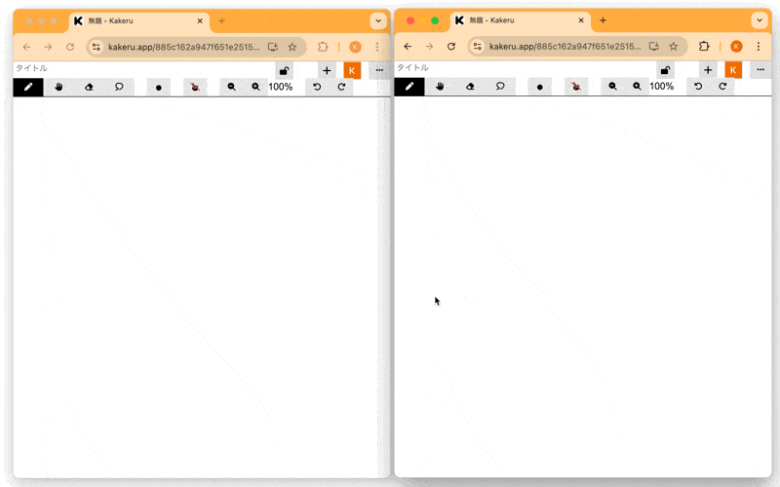Select the hand pan tool in left window
Screen dimensions: 780x487
pos(58,87)
